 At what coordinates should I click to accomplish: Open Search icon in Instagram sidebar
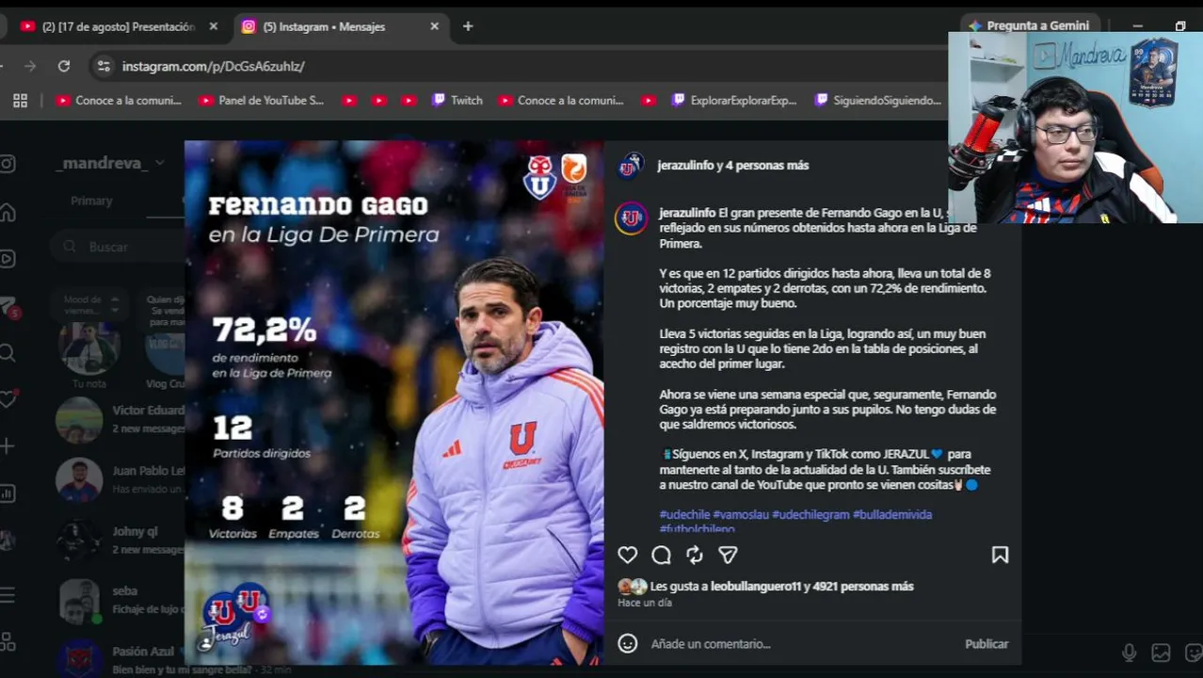(8, 353)
